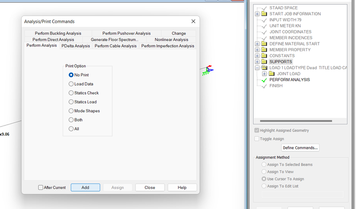Click the MEMBER PROPERTY folder icon
Image resolution: width=356 pixels, height=209 pixels.
pos(264,49)
